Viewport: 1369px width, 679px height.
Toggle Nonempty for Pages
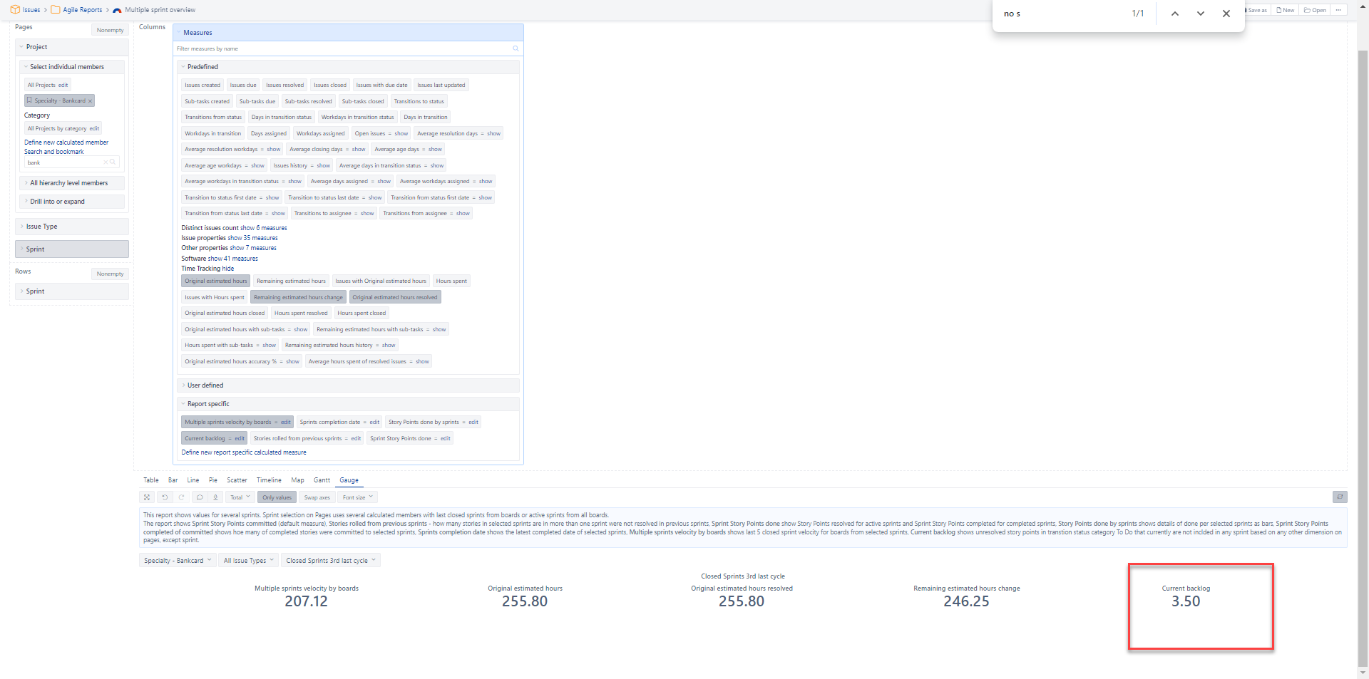pyautogui.click(x=110, y=30)
